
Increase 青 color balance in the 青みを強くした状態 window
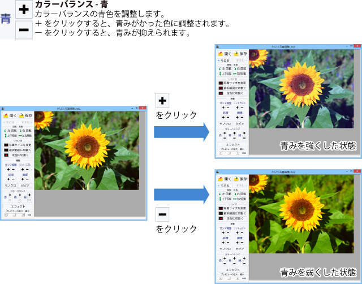[234, 133]
